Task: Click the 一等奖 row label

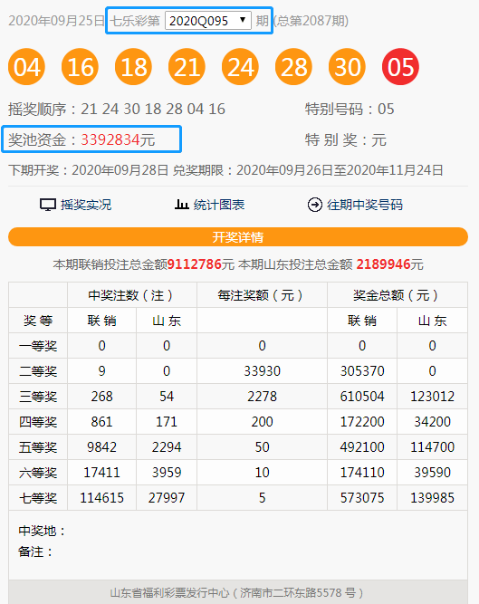Action: [38, 346]
